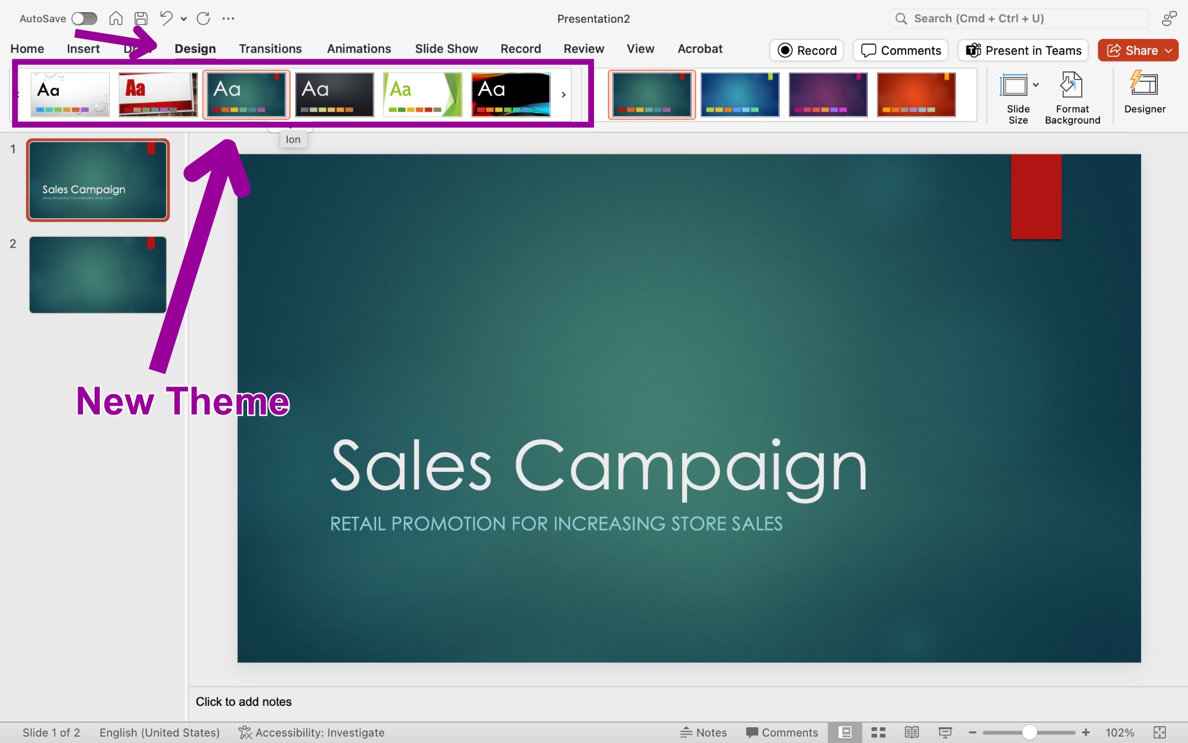
Task: Select the purple color variant
Action: coord(828,94)
